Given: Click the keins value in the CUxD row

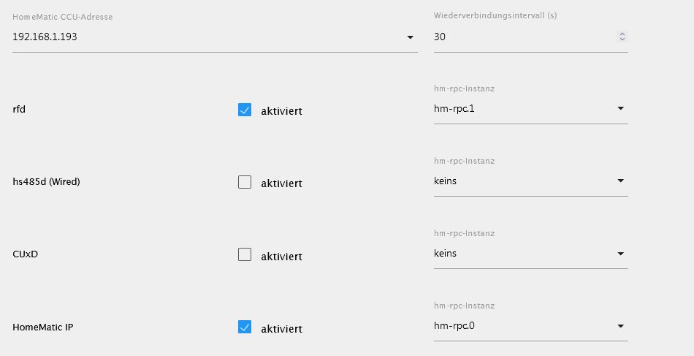Looking at the screenshot, I should tap(445, 254).
